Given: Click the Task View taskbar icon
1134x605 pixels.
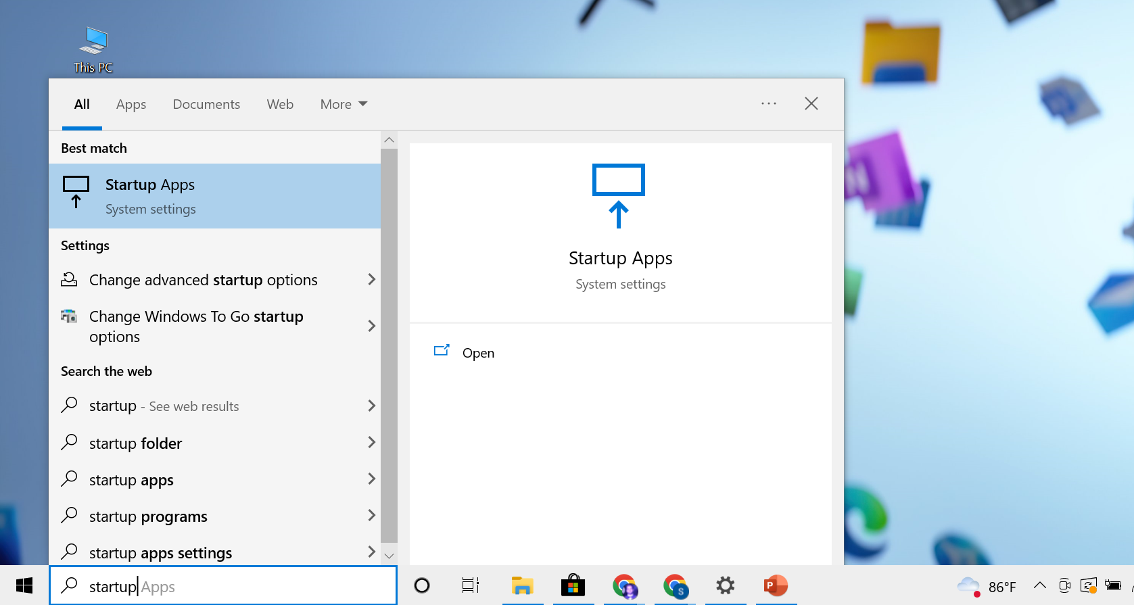Looking at the screenshot, I should 471,585.
